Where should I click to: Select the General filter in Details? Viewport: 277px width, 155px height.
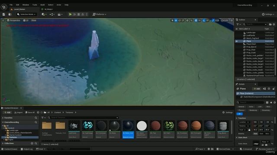coord(241,107)
